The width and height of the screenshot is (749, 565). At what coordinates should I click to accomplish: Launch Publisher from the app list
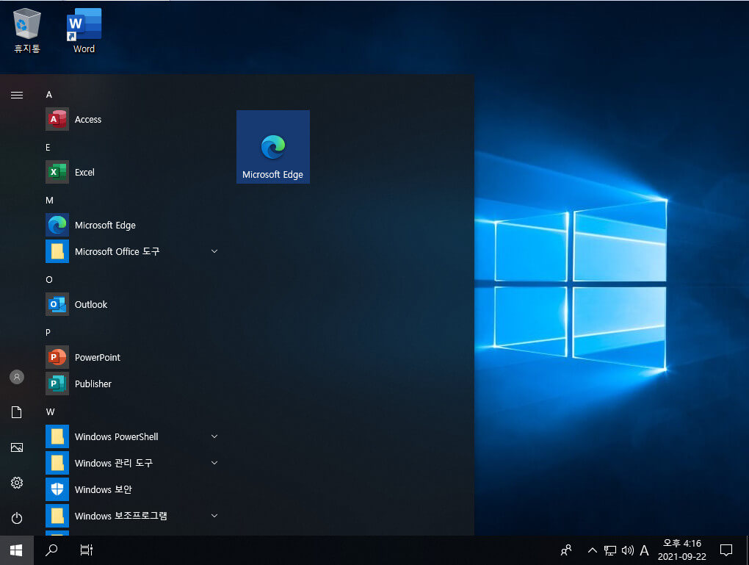coord(132,384)
